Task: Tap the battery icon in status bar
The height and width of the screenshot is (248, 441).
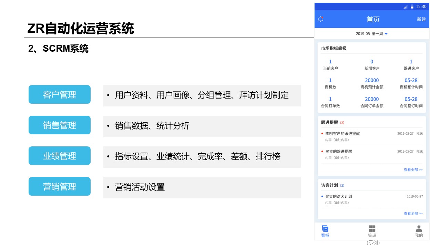Action: (412, 7)
